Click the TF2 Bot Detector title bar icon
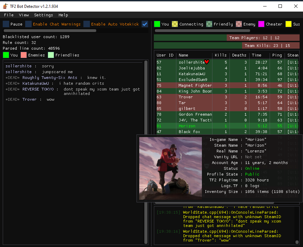The image size is (303, 247). tap(5, 6)
